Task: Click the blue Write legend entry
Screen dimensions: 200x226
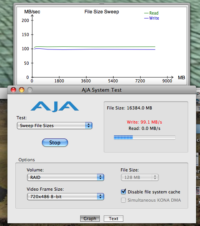Action: (152, 18)
